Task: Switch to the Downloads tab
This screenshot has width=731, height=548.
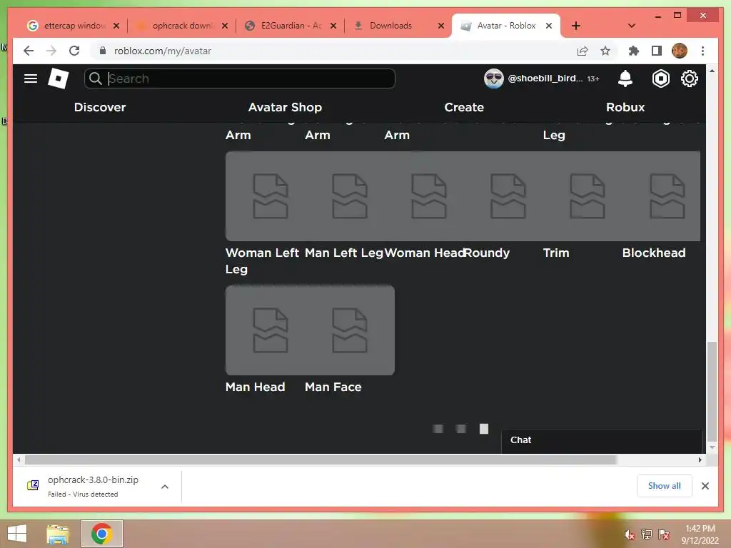Action: 390,26
